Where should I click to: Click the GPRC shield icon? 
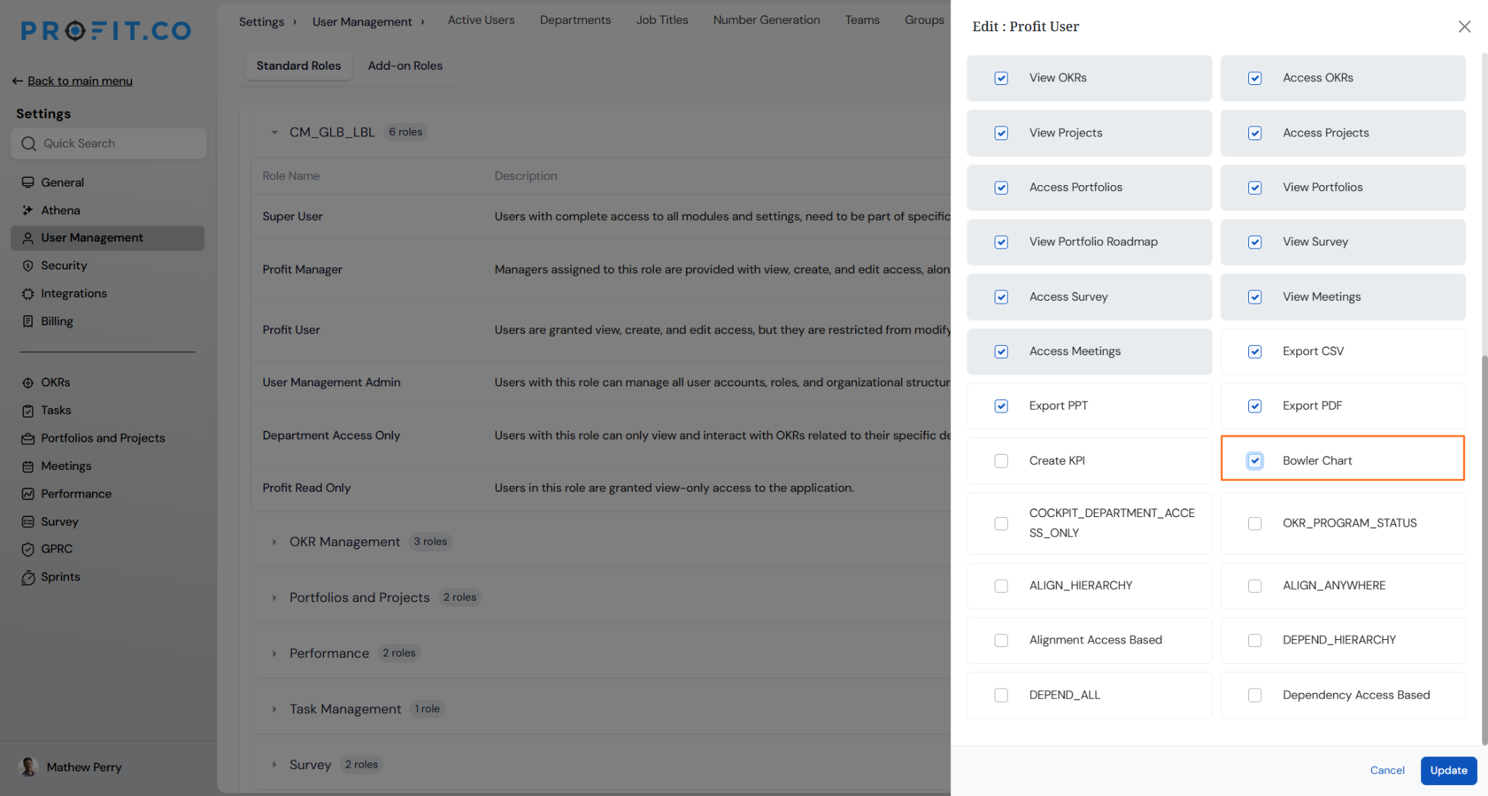coord(28,549)
